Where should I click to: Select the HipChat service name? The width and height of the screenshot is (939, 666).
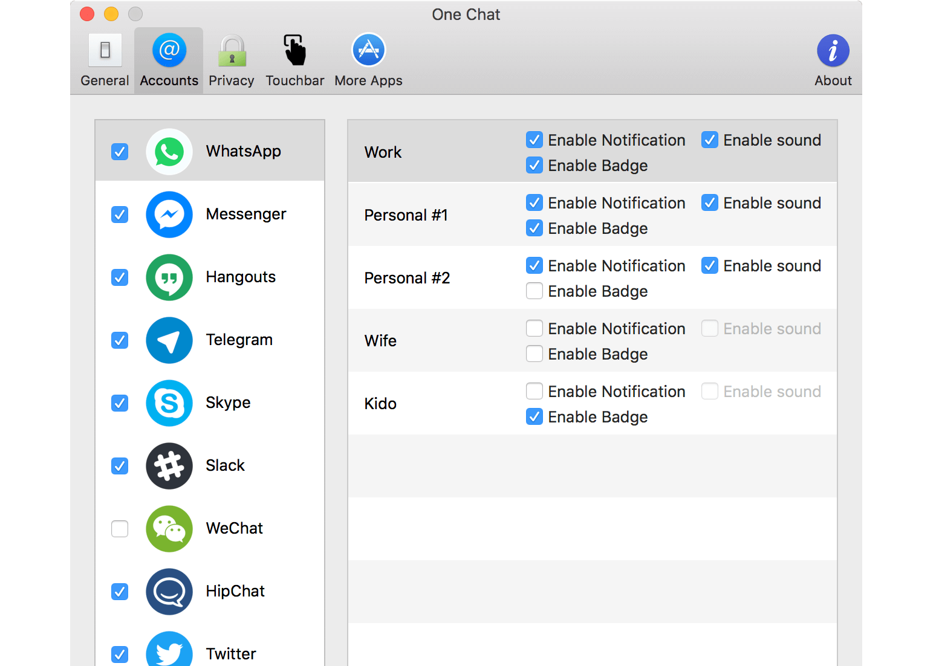pyautogui.click(x=235, y=592)
